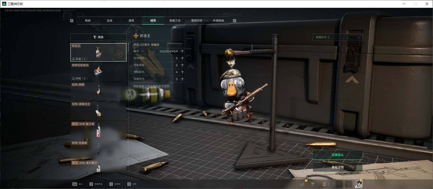Image resolution: width=433 pixels, height=189 pixels.
Task: Click the help icon next to 隐藏特性
Action: pyautogui.click(x=182, y=79)
